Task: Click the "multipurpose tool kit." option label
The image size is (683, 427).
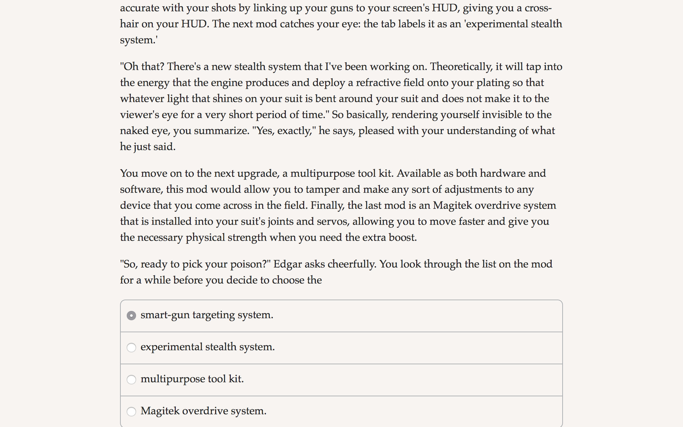Action: (192, 379)
